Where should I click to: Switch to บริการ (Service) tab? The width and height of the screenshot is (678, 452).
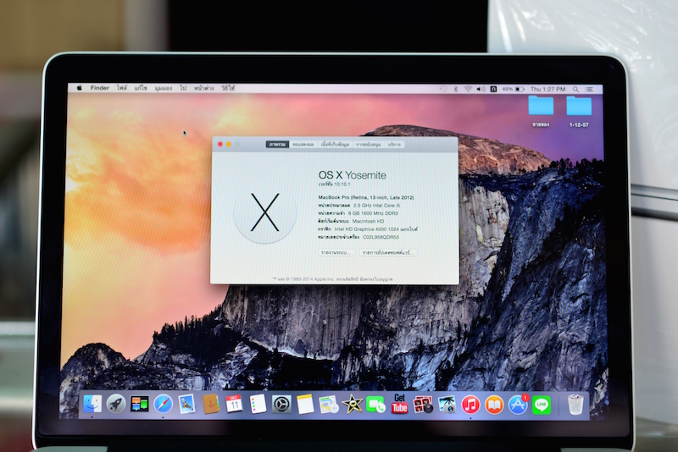[x=394, y=144]
